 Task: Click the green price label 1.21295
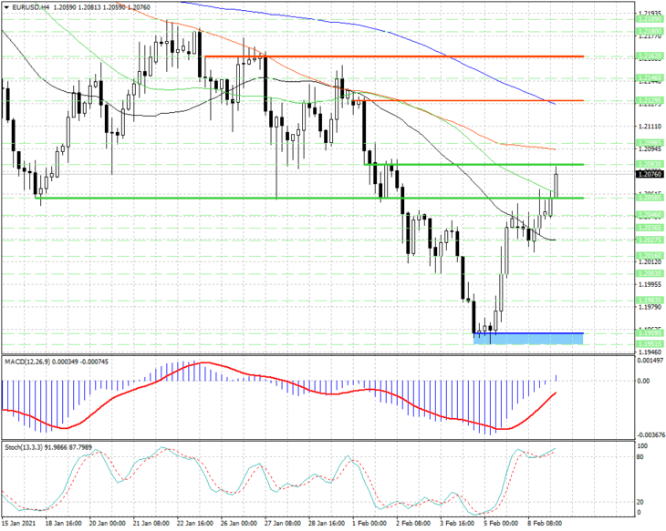(650, 100)
